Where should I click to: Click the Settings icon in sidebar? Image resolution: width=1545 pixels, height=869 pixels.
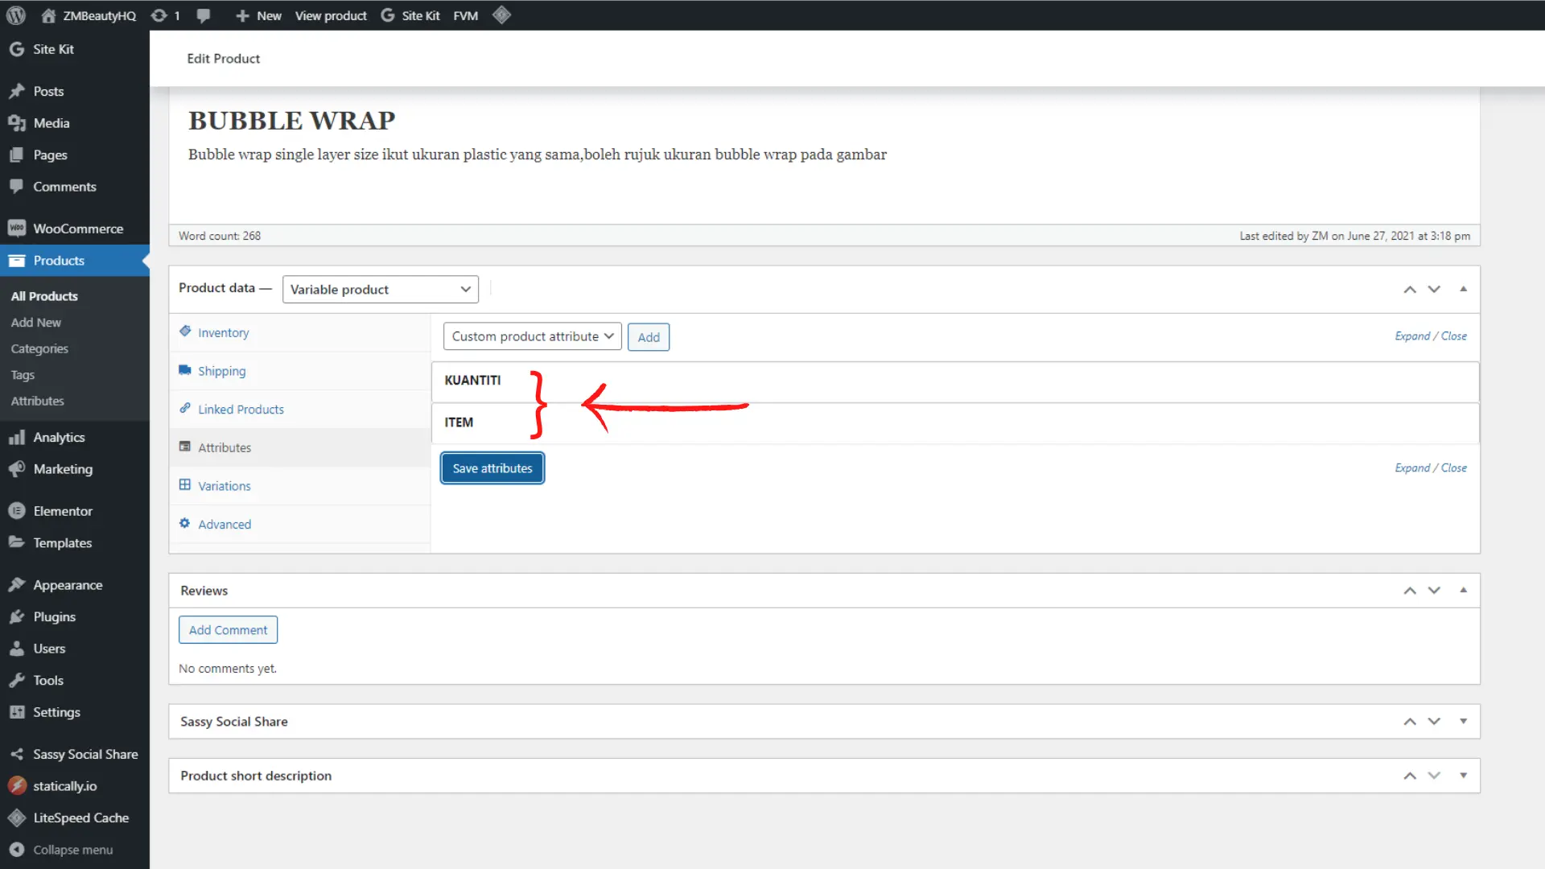pyautogui.click(x=16, y=712)
